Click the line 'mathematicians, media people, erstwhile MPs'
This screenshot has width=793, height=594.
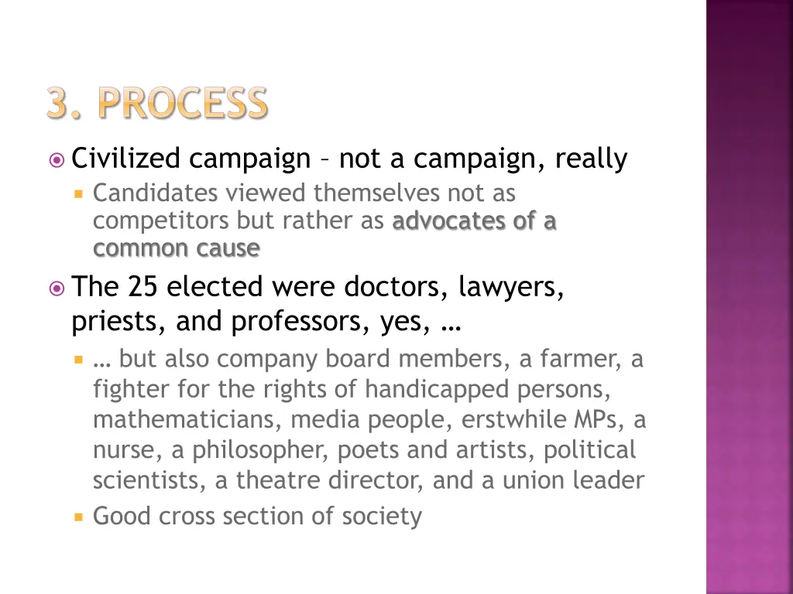(x=369, y=419)
